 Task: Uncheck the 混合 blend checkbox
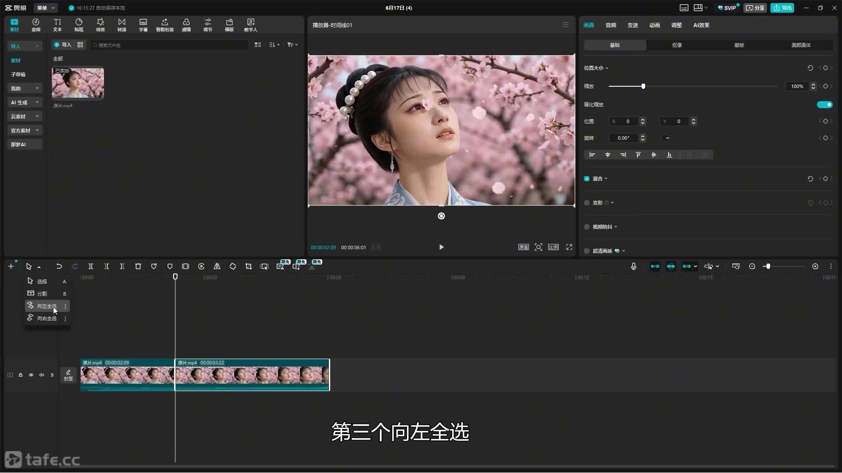587,179
